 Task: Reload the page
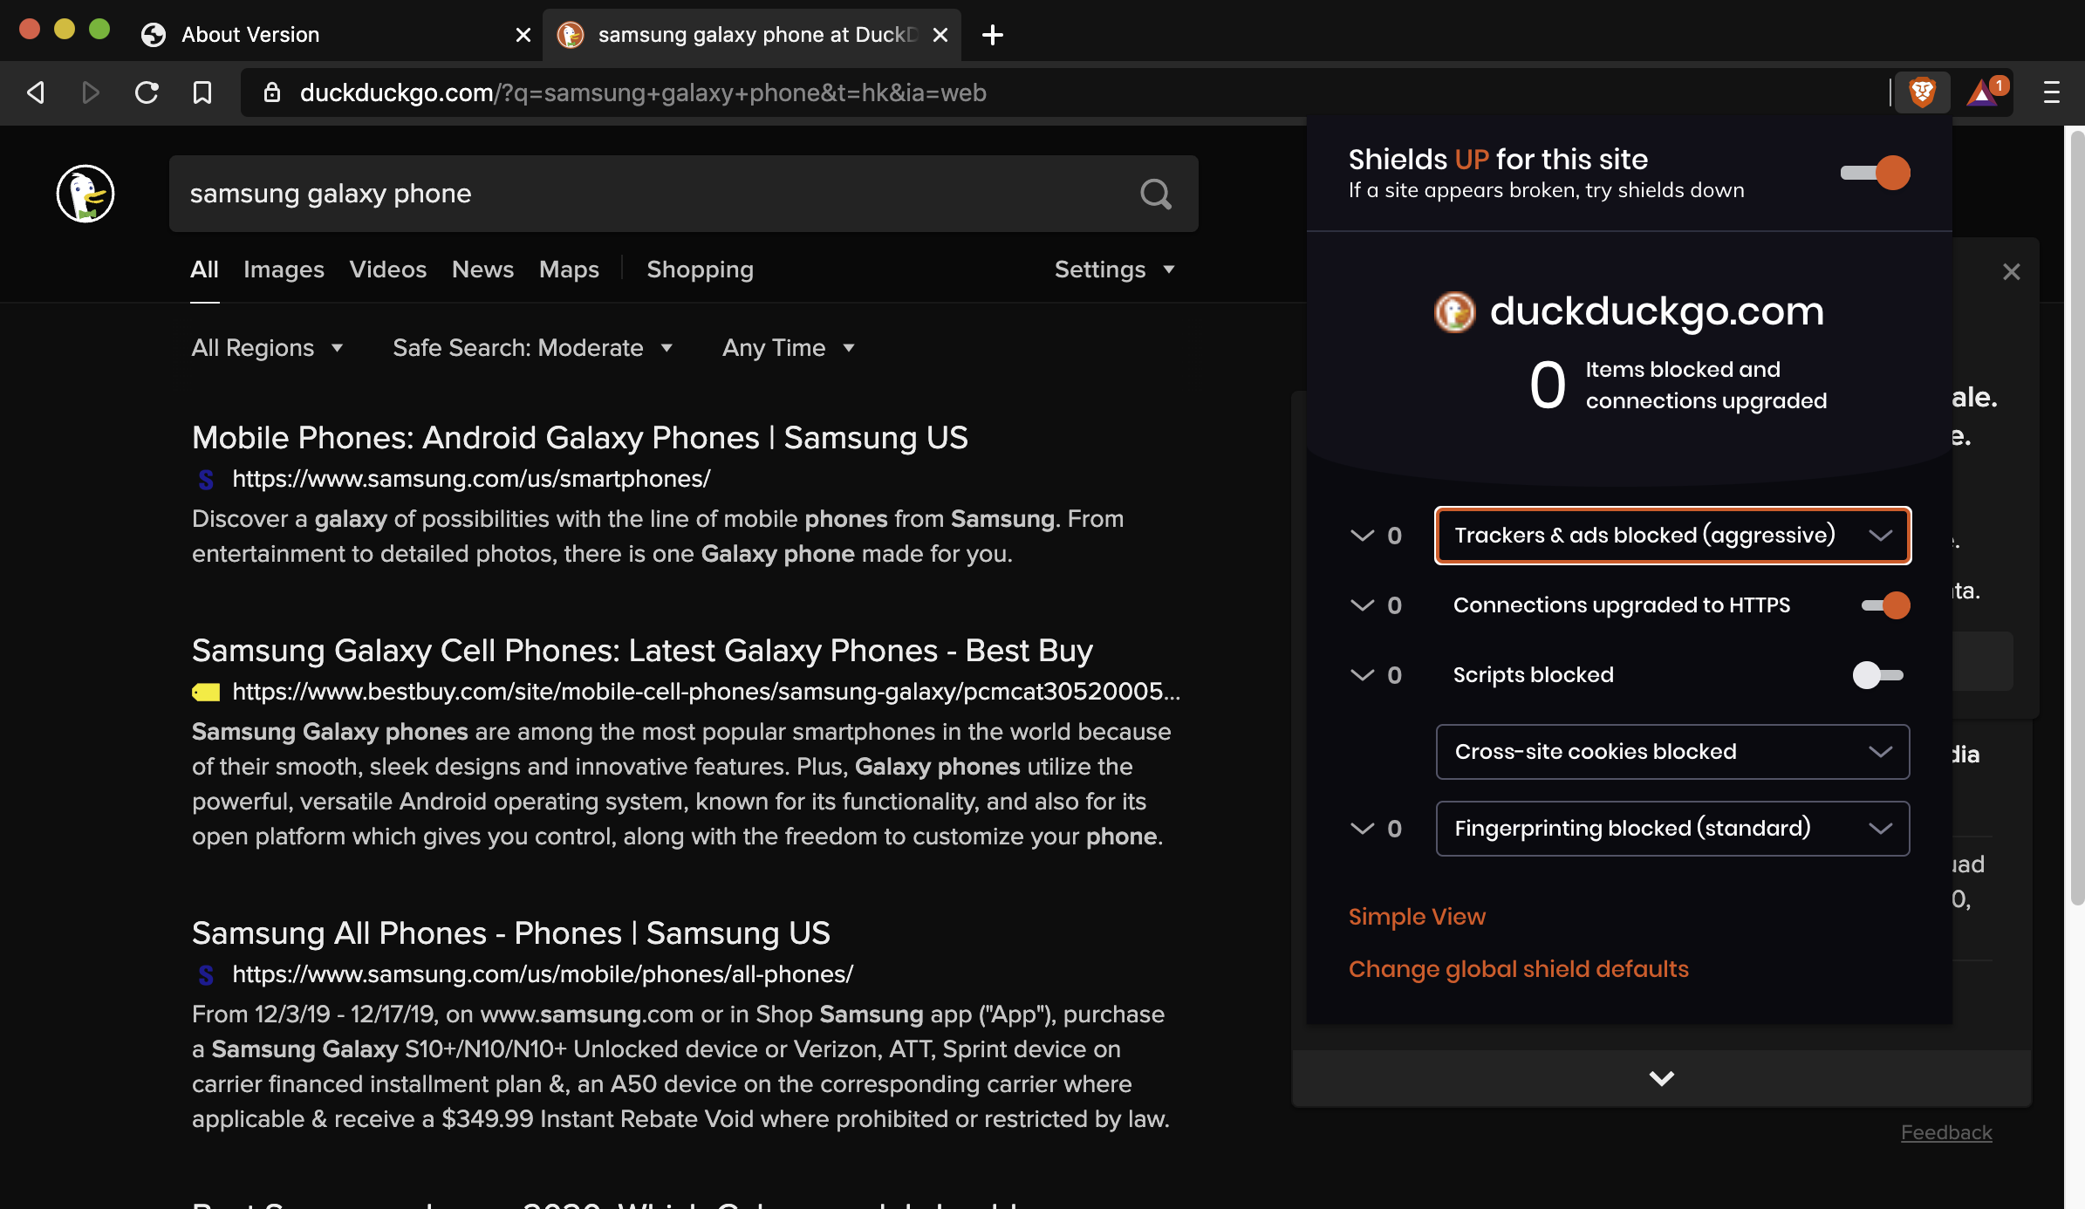pos(147,92)
